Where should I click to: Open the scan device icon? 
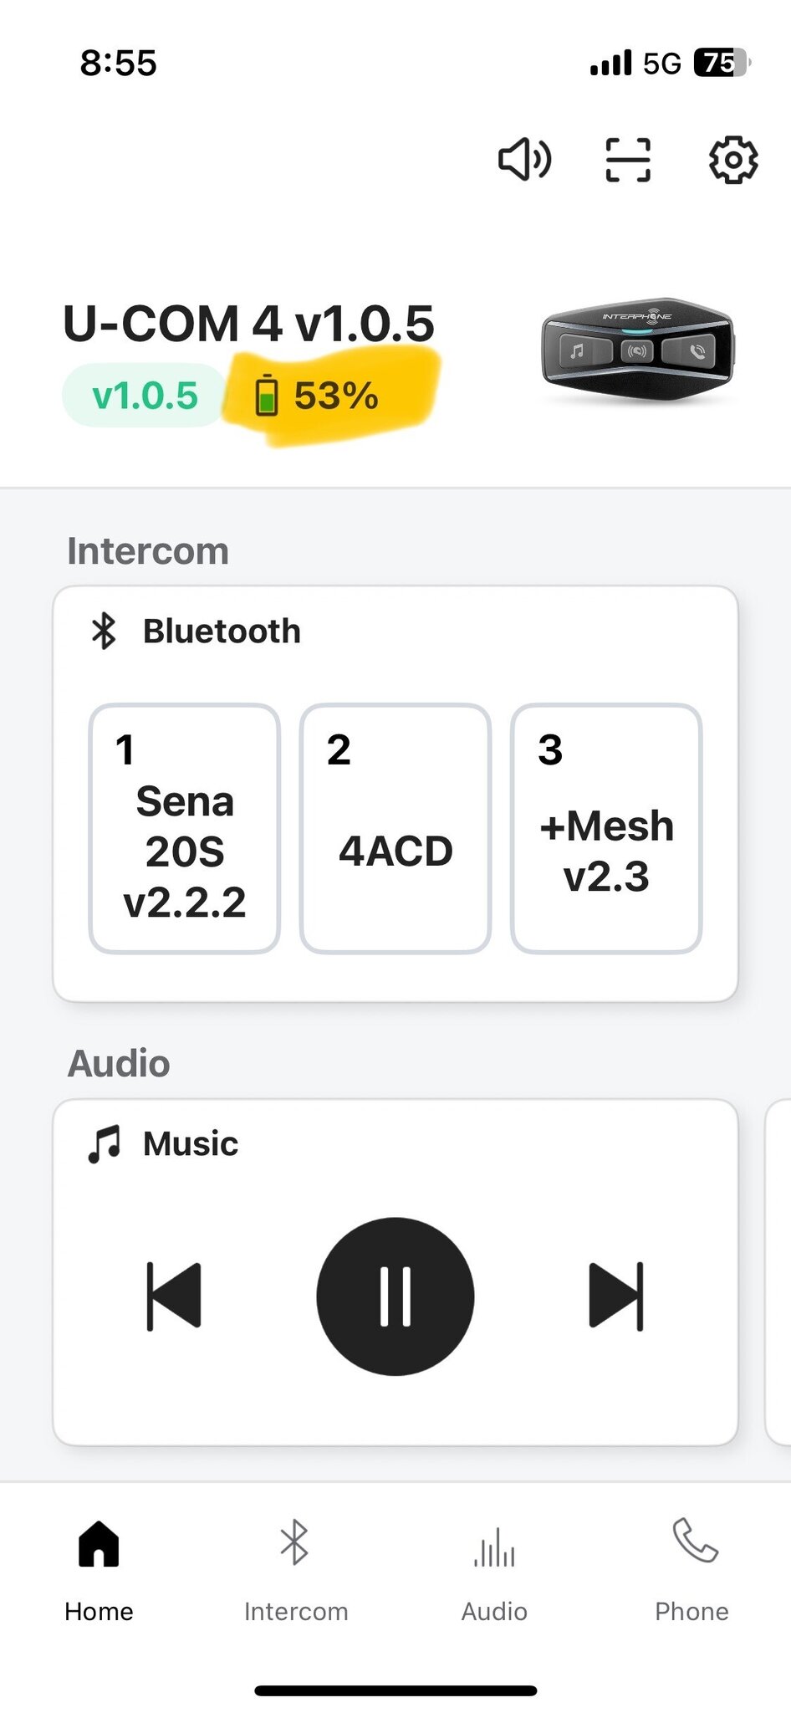coord(628,159)
